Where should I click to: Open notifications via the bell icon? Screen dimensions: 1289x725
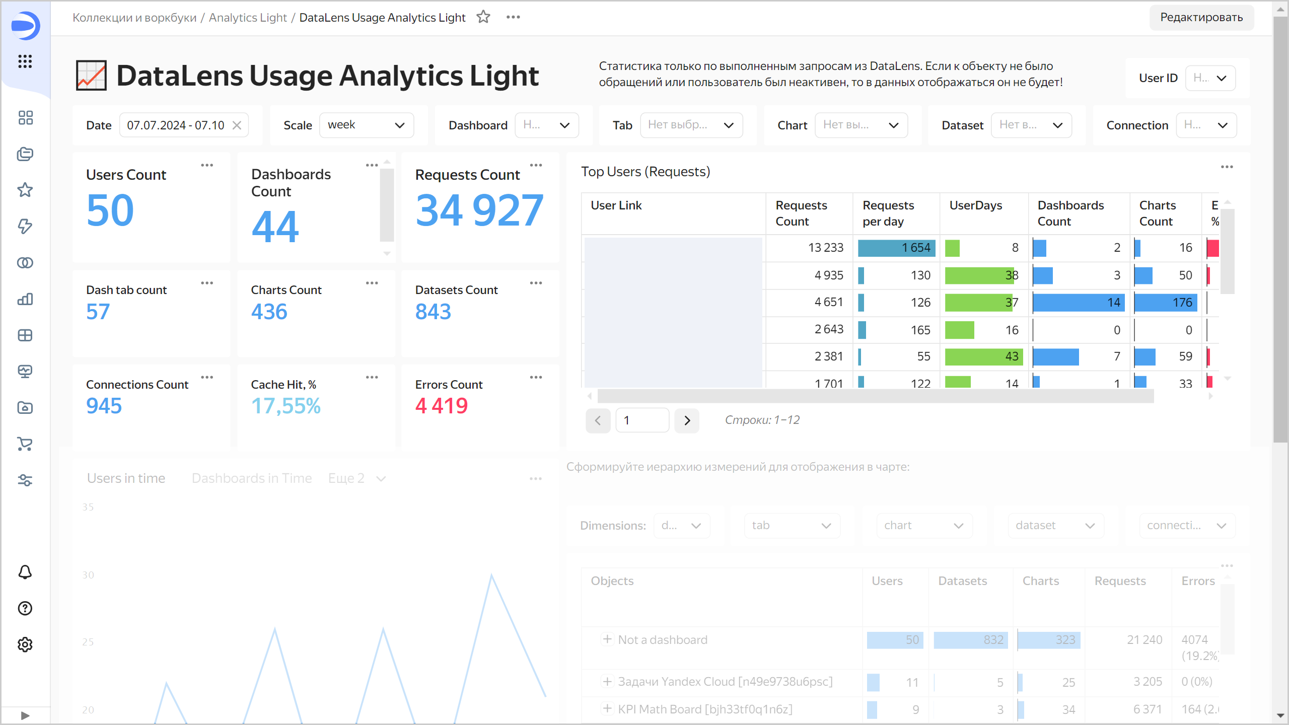pyautogui.click(x=25, y=572)
